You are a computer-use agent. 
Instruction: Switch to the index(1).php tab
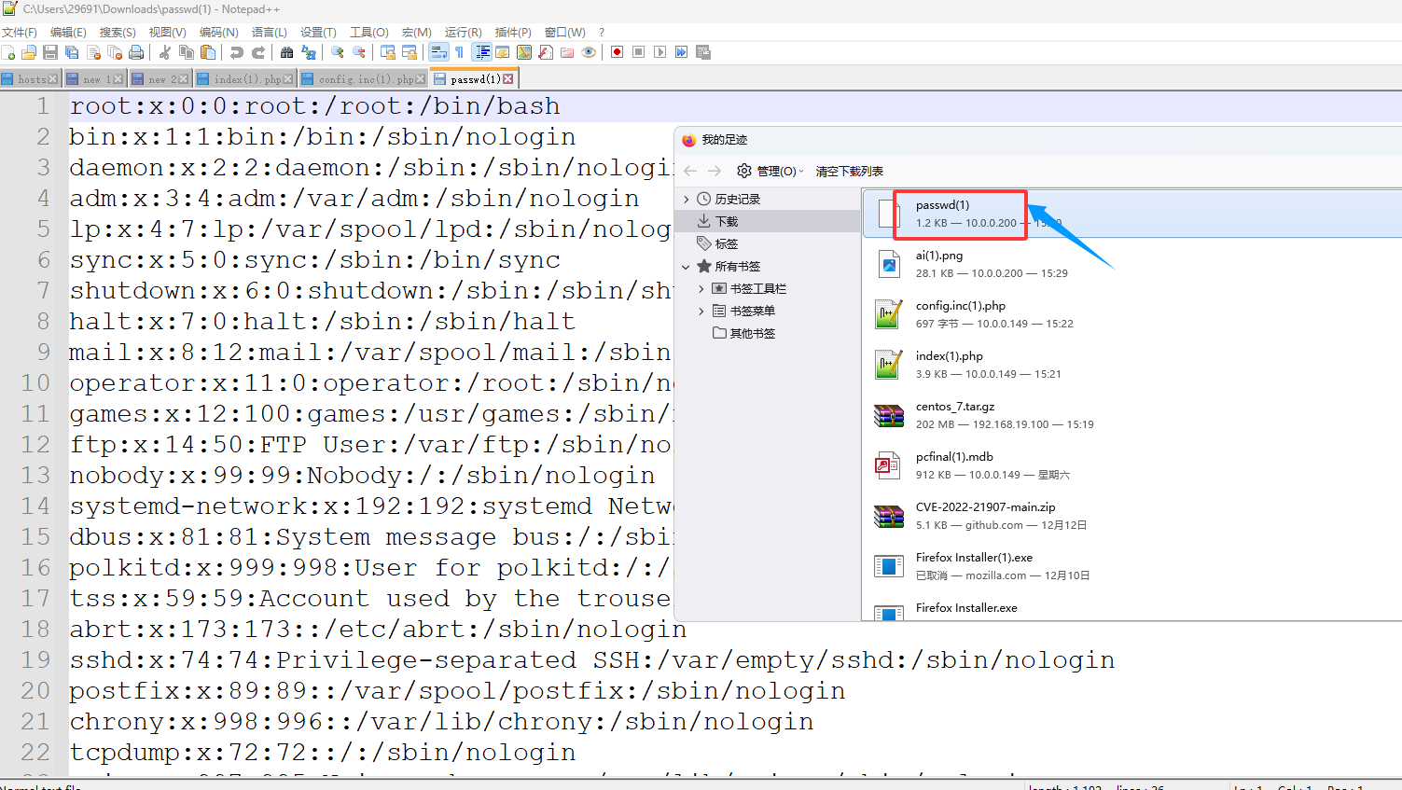(x=244, y=79)
